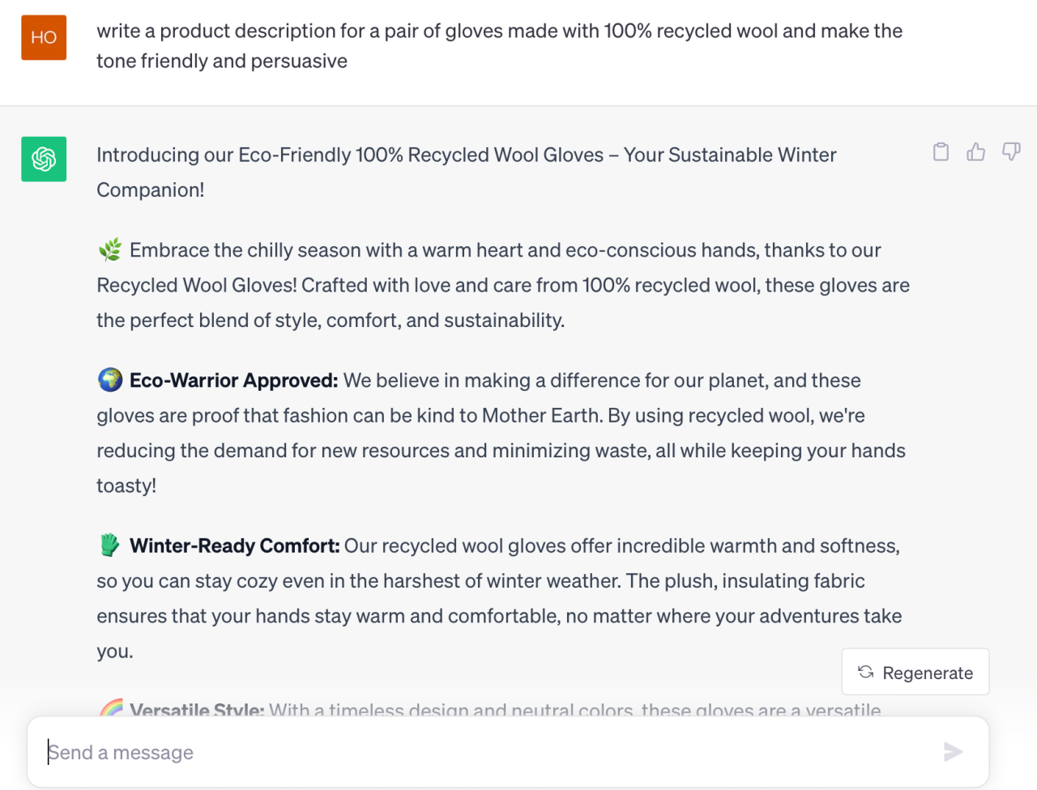The width and height of the screenshot is (1037, 790).
Task: Click the user prompt about recycled wool gloves
Action: click(499, 45)
